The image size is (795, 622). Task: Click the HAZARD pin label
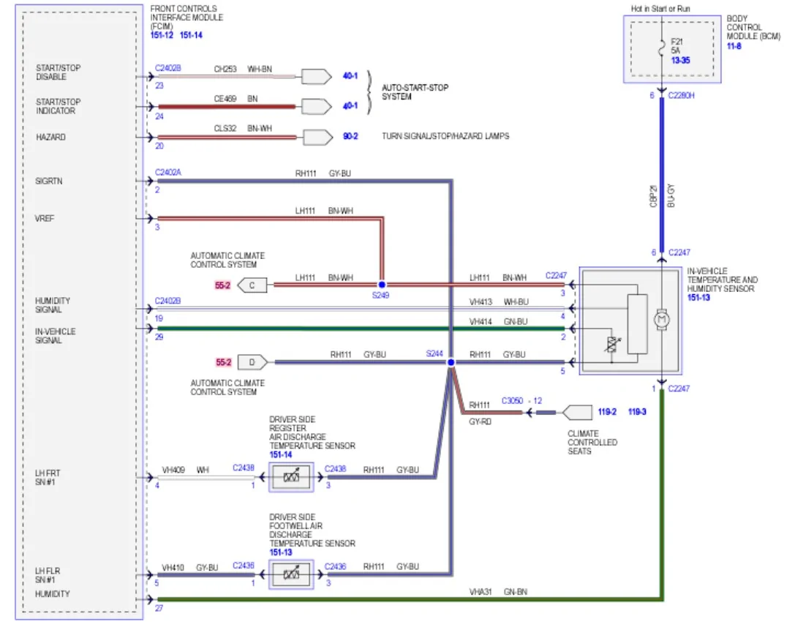(x=50, y=137)
